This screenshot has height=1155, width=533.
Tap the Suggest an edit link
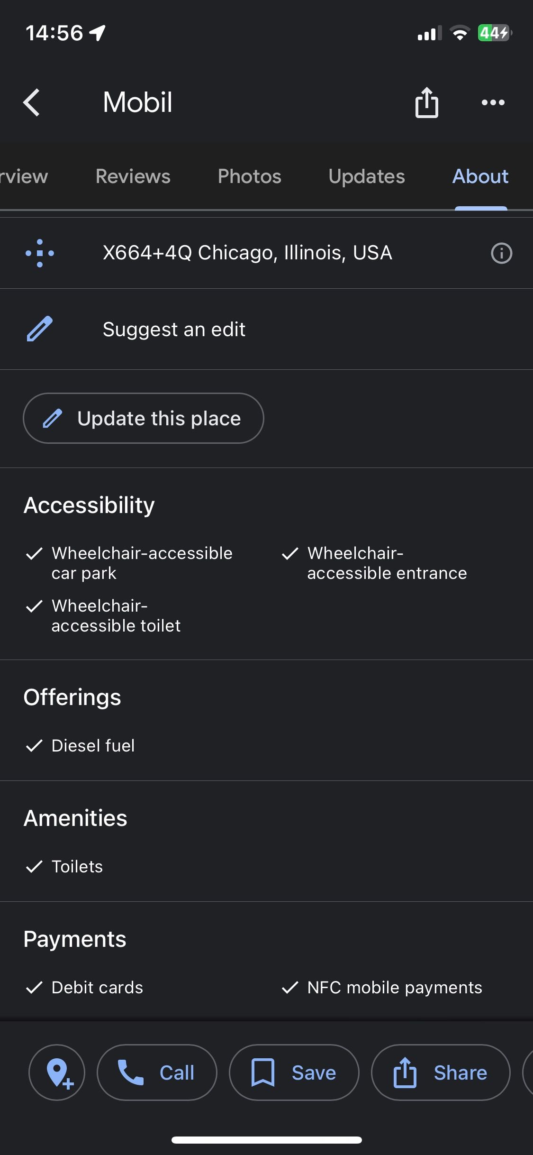point(174,329)
